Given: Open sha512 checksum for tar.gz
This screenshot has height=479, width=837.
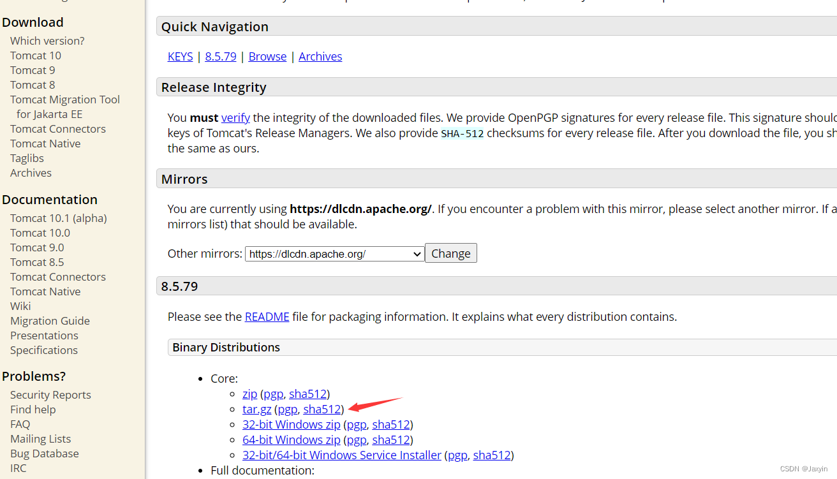Looking at the screenshot, I should [322, 409].
